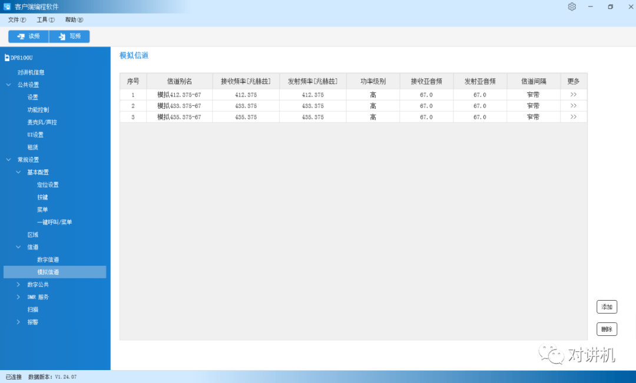Select 功能控制 in the sidebar
Viewport: 636px width, 383px height.
38,110
